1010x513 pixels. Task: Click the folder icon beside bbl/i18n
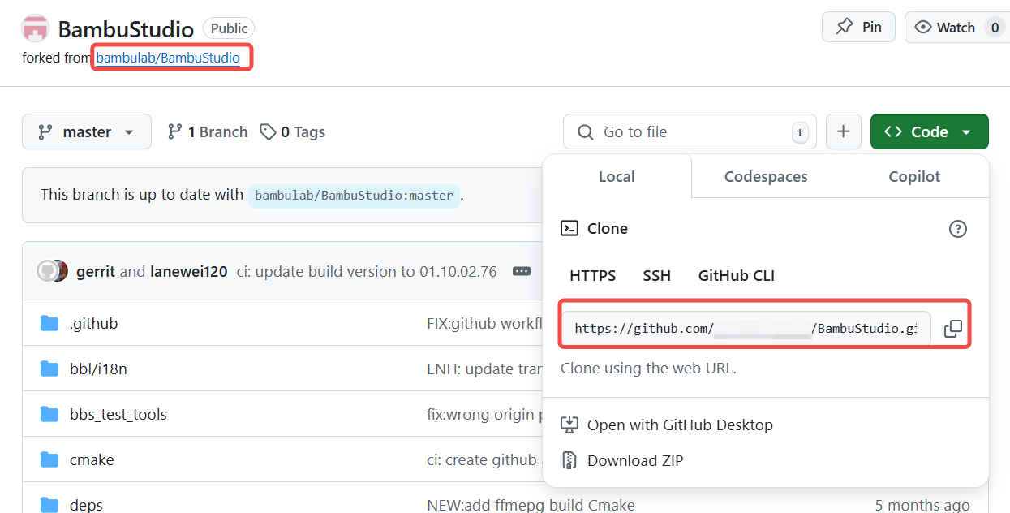point(49,369)
